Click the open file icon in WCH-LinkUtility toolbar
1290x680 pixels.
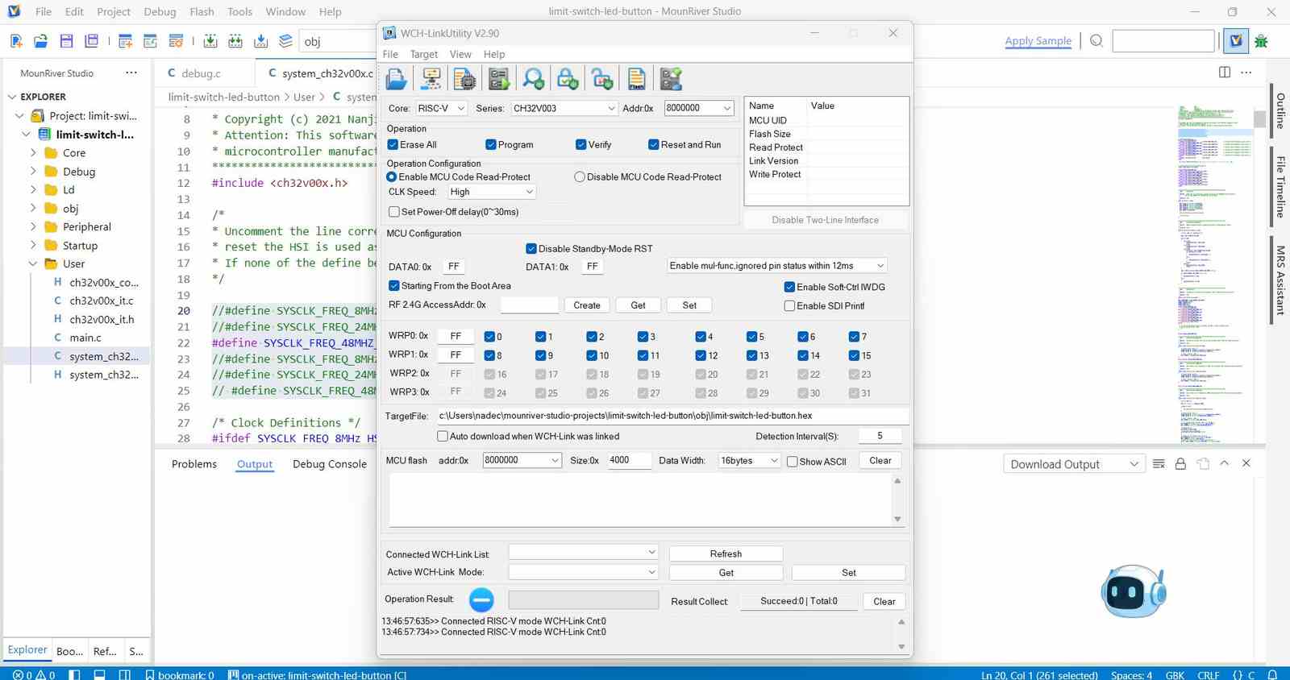coord(397,78)
